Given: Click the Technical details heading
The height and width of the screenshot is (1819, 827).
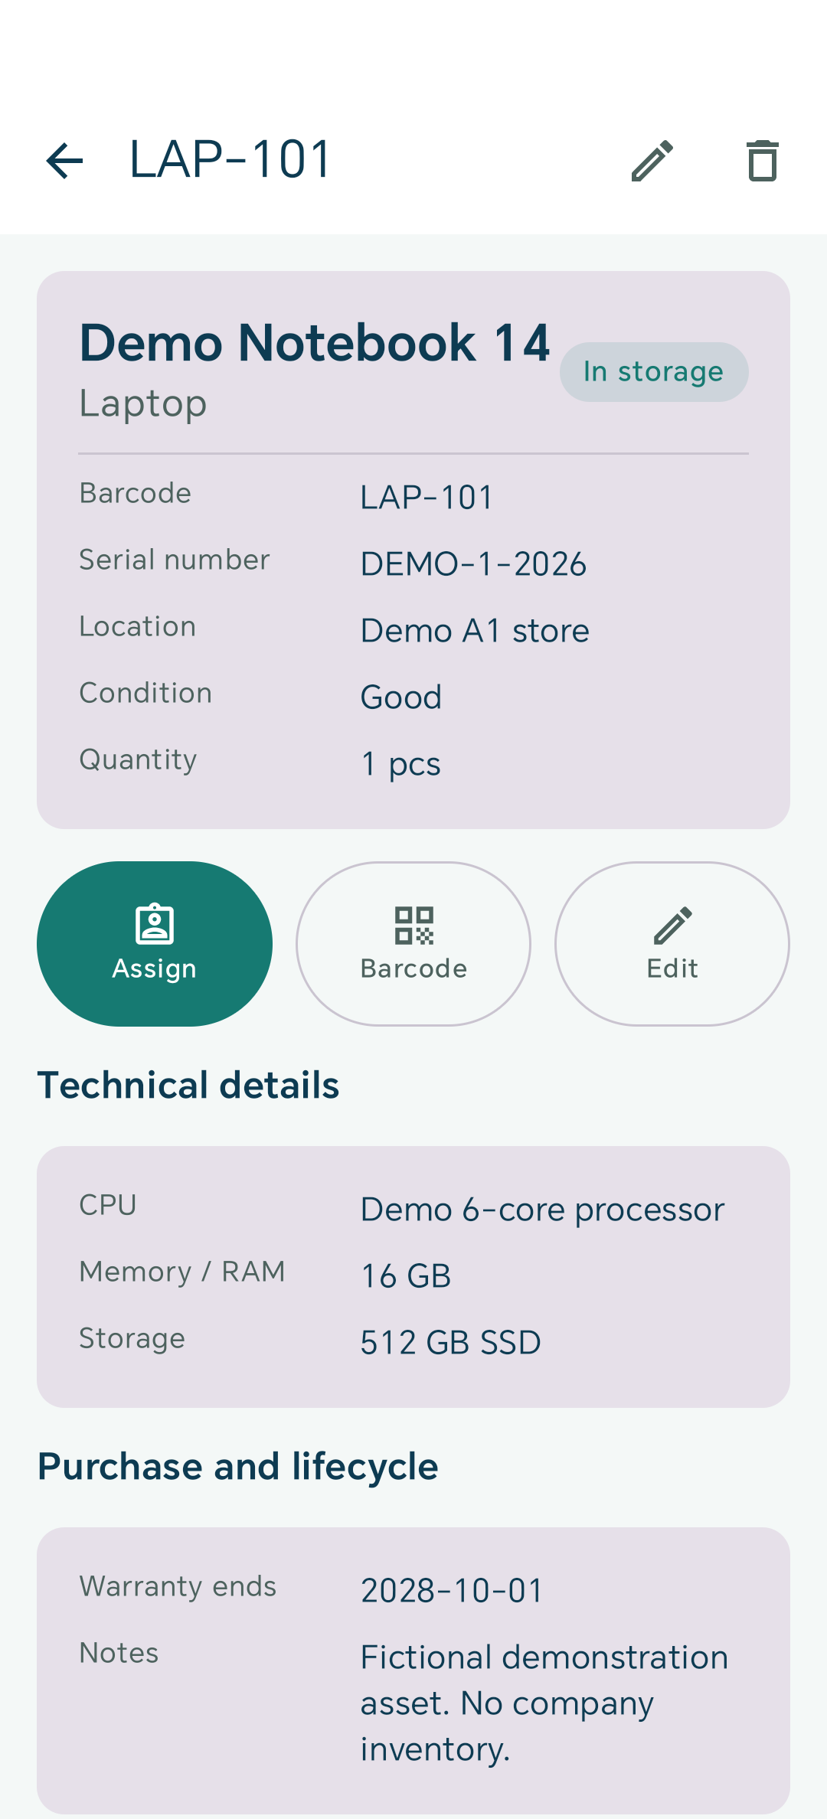Looking at the screenshot, I should (x=188, y=1085).
